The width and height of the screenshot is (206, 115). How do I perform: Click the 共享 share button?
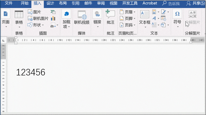click(x=195, y=3)
